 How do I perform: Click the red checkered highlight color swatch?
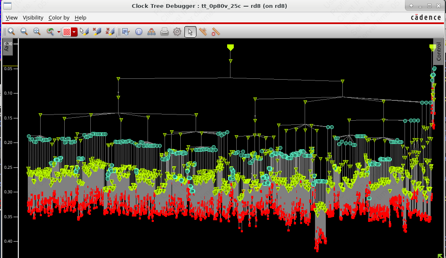(x=67, y=32)
